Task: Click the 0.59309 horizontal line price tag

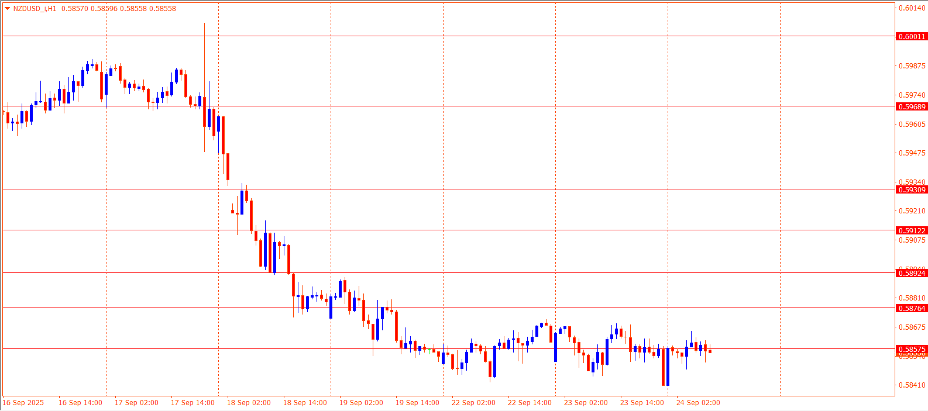Action: [x=912, y=190]
